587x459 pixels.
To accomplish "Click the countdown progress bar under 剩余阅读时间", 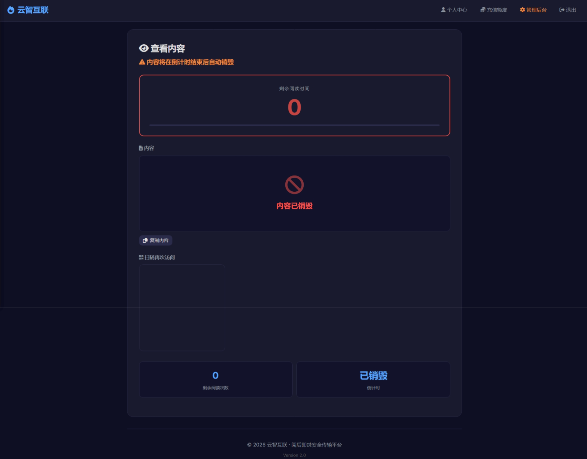I will pyautogui.click(x=294, y=125).
